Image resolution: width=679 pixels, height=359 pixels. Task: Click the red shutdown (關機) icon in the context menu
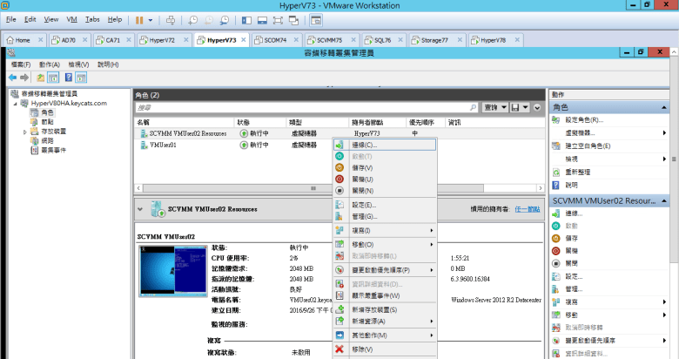(339, 179)
